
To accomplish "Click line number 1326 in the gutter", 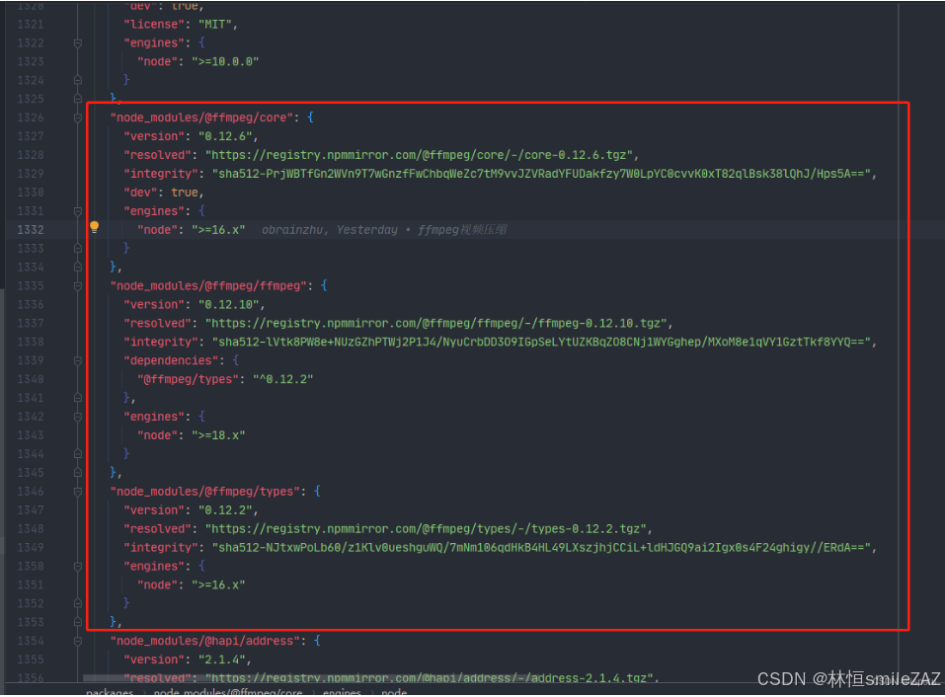I will tap(31, 118).
